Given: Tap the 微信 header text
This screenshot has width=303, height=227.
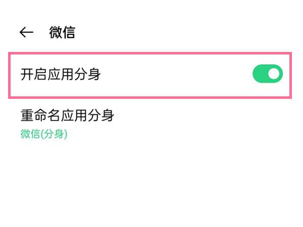Looking at the screenshot, I should [x=62, y=33].
